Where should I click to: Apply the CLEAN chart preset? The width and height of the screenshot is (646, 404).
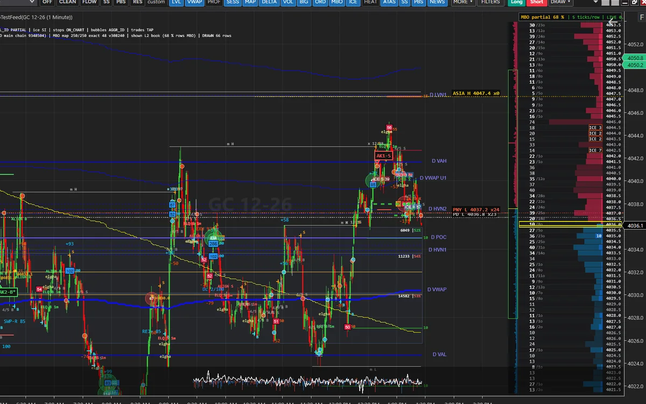(68, 2)
